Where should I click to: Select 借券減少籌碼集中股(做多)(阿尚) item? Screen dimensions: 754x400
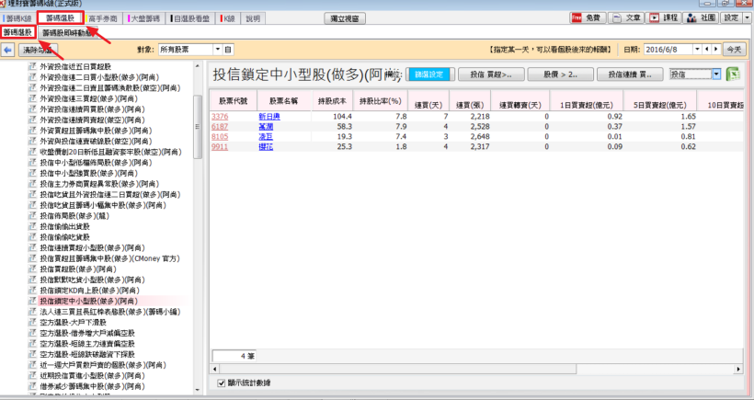[92, 386]
